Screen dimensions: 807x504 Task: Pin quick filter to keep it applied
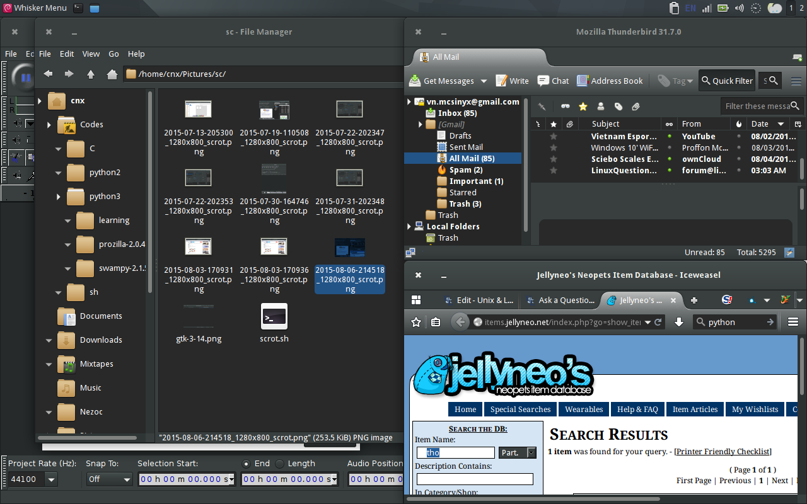point(542,106)
